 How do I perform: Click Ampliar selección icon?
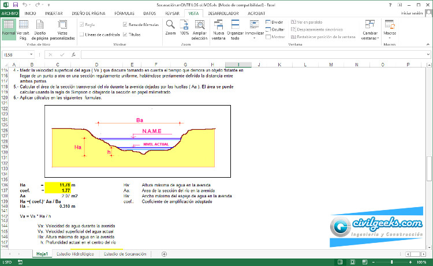click(199, 27)
